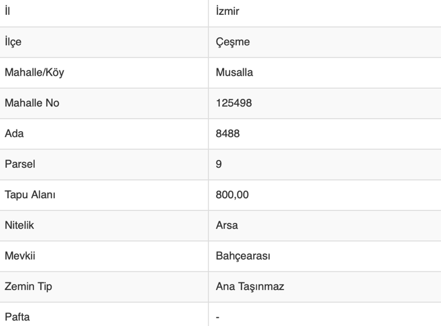Click the 125498 Mahalle No value

[234, 103]
